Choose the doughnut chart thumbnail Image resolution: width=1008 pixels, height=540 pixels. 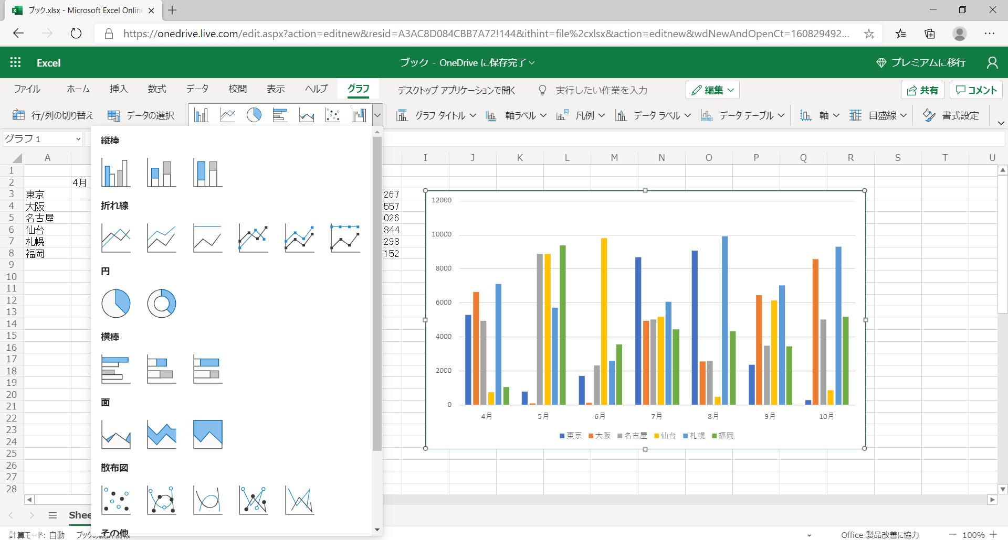coord(162,304)
